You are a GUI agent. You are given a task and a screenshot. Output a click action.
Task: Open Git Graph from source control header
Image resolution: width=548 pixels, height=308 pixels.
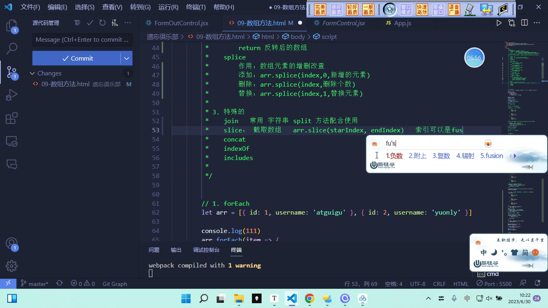(x=115, y=23)
